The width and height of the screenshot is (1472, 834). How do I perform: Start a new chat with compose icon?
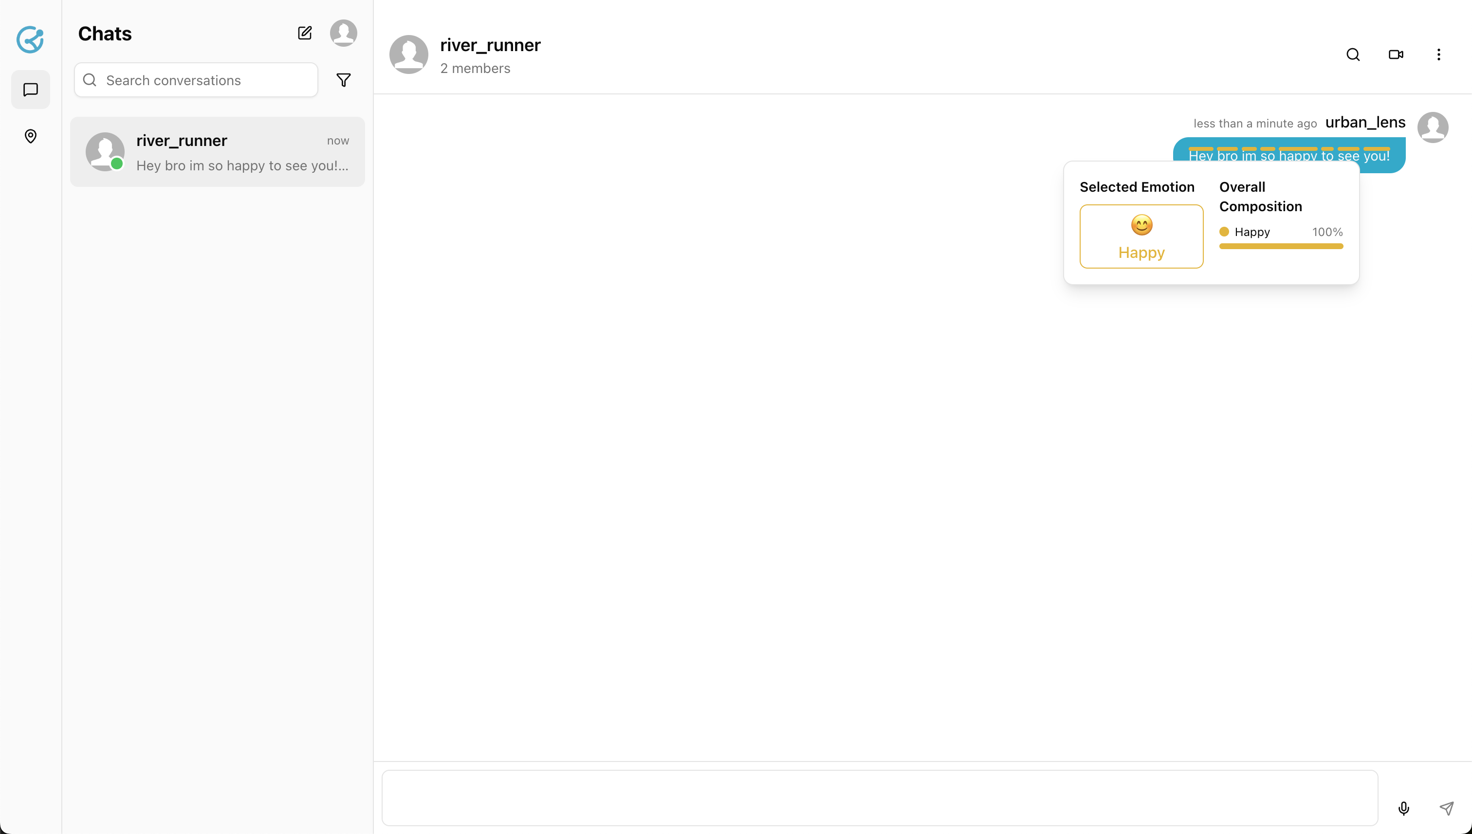click(305, 33)
